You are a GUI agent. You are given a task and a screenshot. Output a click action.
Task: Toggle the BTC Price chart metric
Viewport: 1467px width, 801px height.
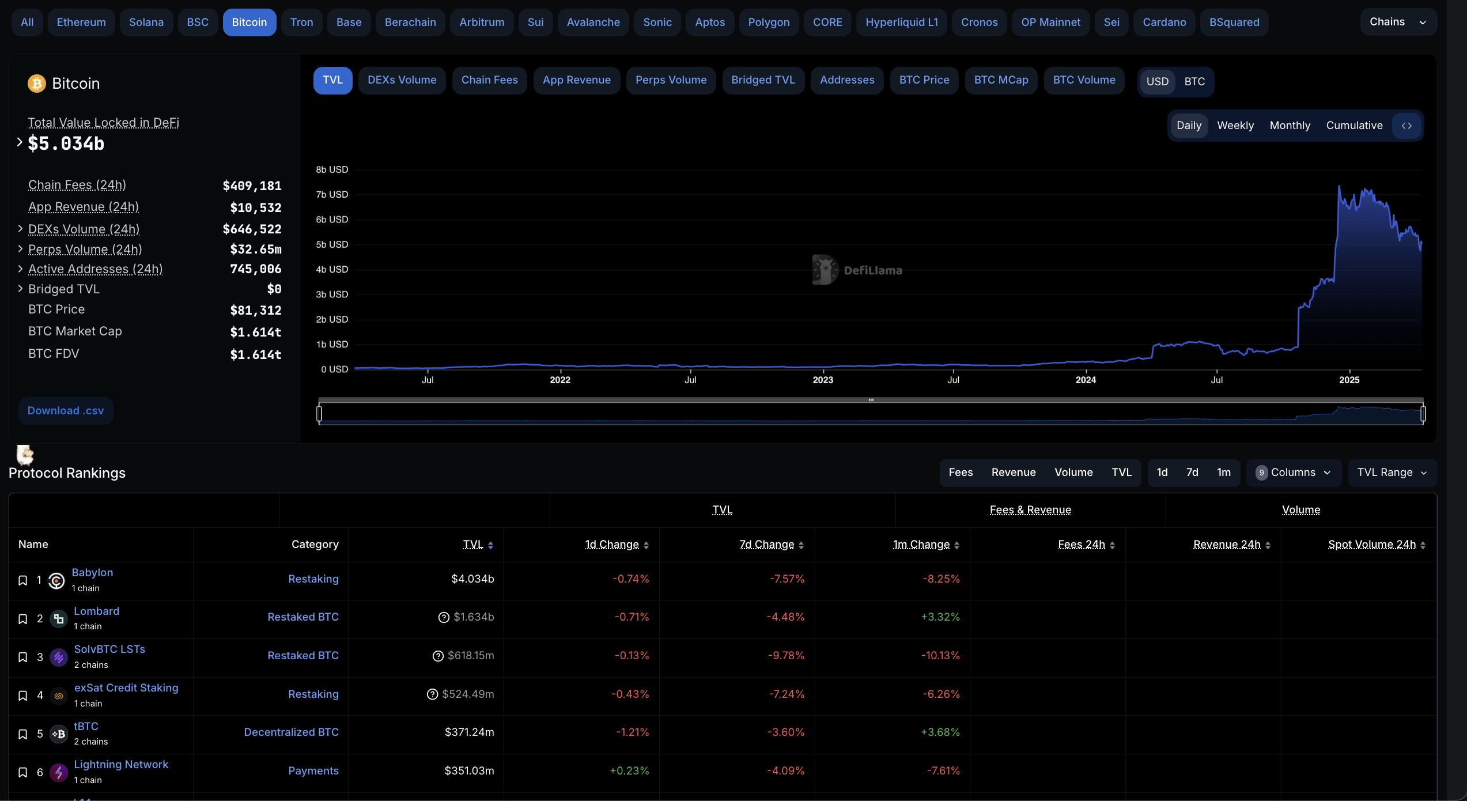coord(924,80)
